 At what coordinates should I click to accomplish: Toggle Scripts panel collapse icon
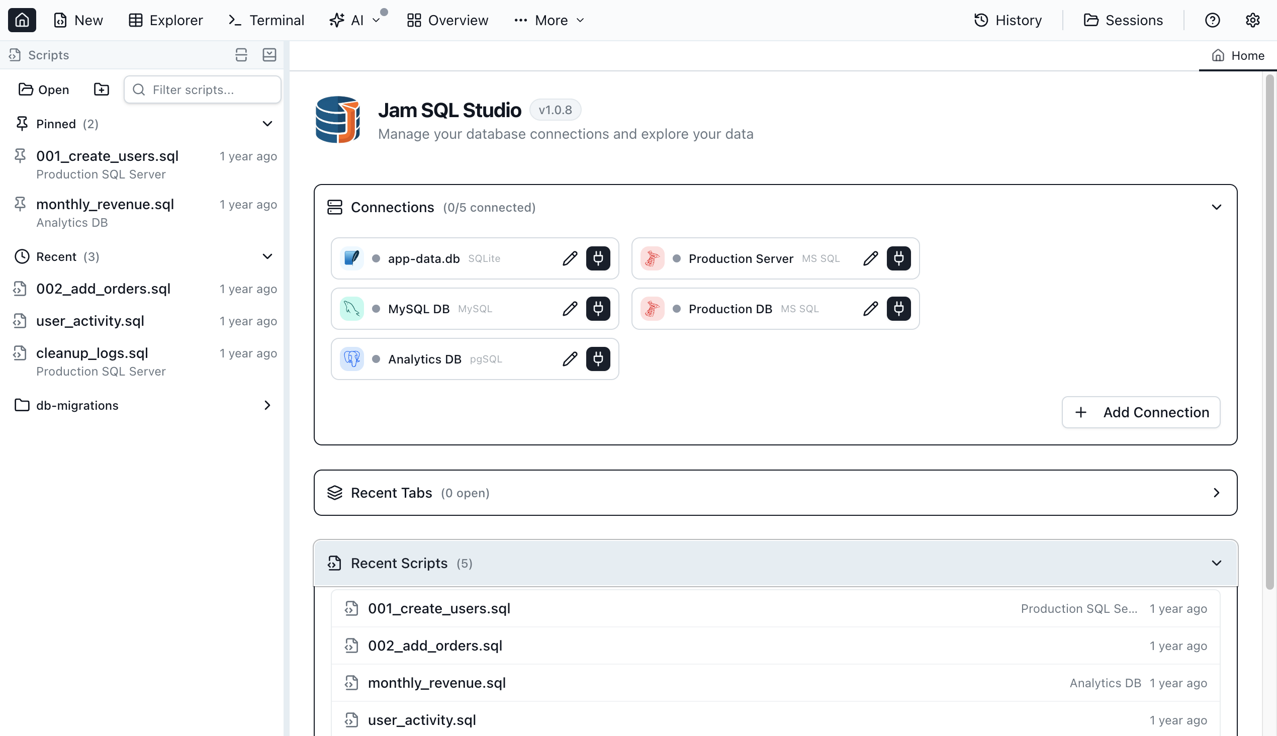point(269,55)
